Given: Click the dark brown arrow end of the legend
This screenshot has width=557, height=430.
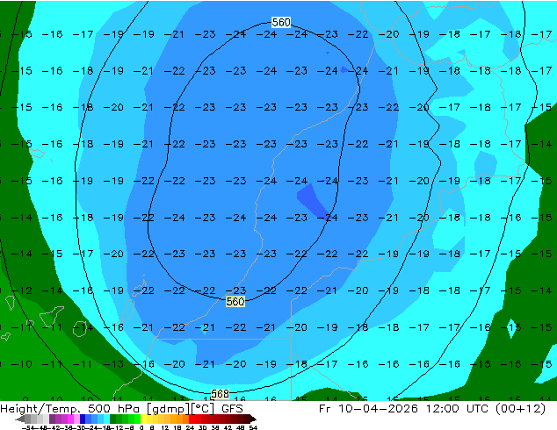Looking at the screenshot, I should 253,419.
